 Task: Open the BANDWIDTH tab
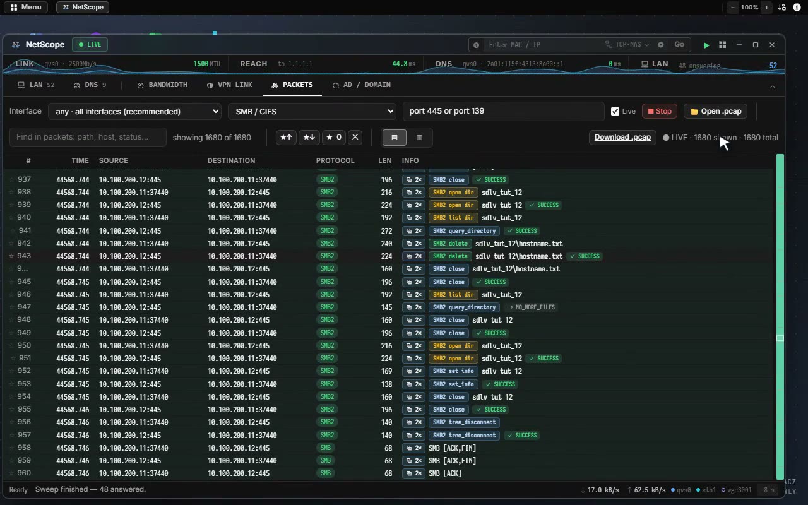162,85
